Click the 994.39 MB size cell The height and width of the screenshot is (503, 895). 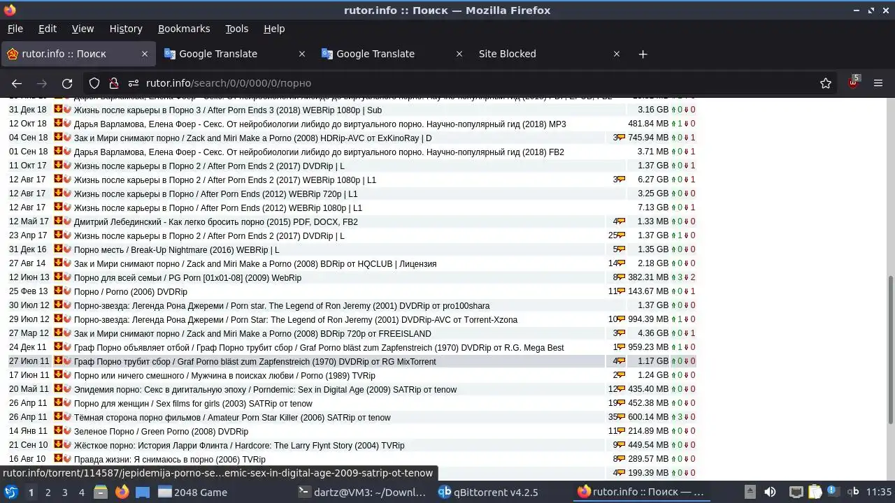pyautogui.click(x=648, y=319)
